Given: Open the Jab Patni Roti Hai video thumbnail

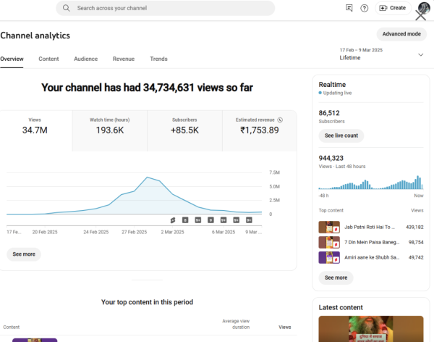Looking at the screenshot, I should click(x=329, y=227).
